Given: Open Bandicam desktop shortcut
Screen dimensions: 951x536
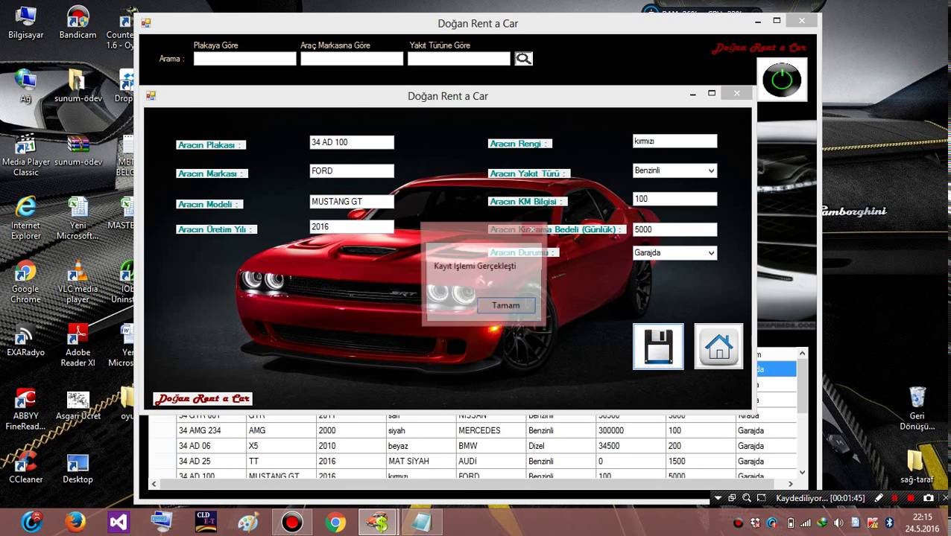Looking at the screenshot, I should click(x=78, y=23).
